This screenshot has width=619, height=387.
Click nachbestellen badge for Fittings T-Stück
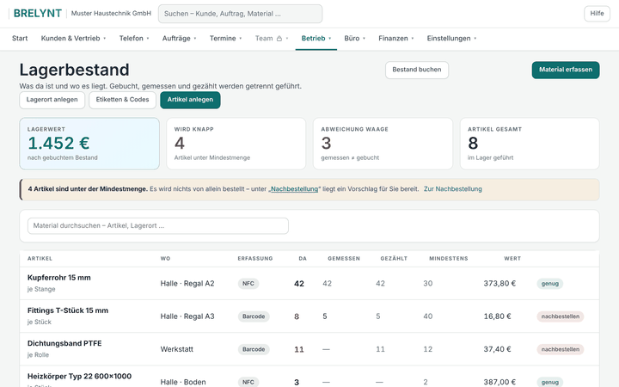tap(561, 316)
